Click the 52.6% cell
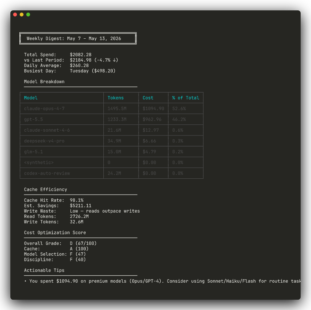 coord(179,109)
